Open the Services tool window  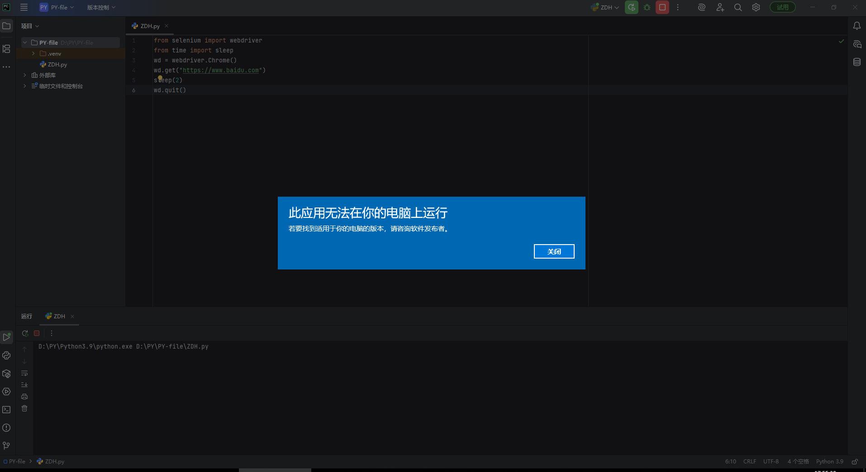pyautogui.click(x=6, y=392)
